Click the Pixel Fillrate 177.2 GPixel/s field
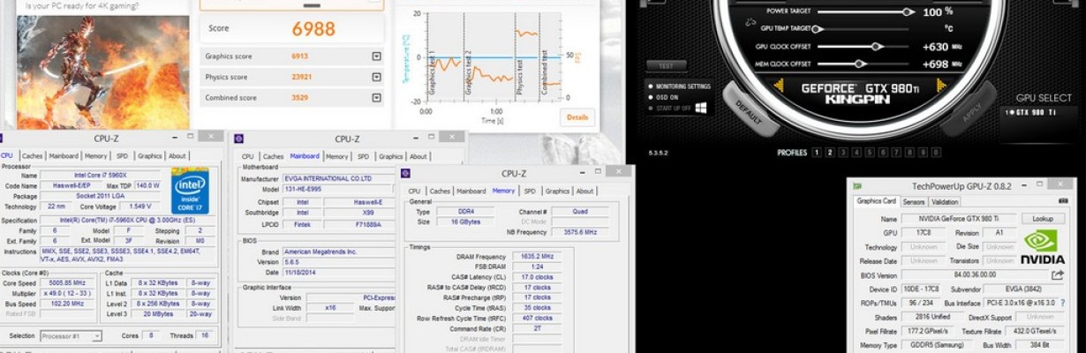1086x353 pixels. tap(929, 330)
